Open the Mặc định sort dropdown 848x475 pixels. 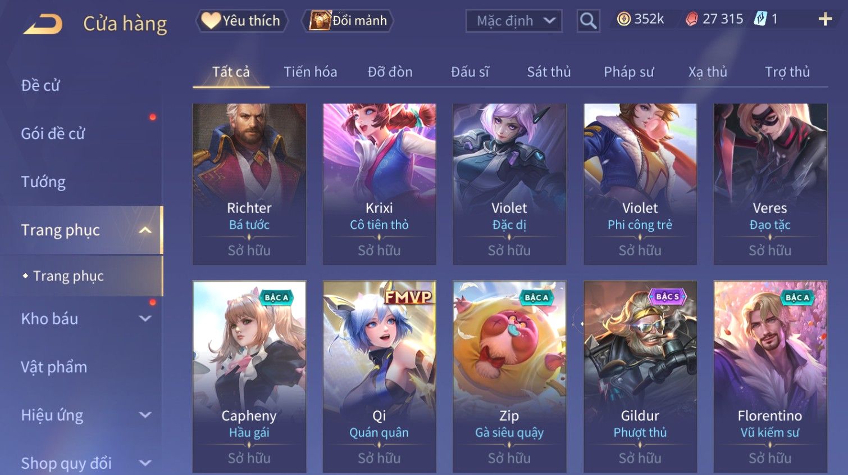coord(514,21)
